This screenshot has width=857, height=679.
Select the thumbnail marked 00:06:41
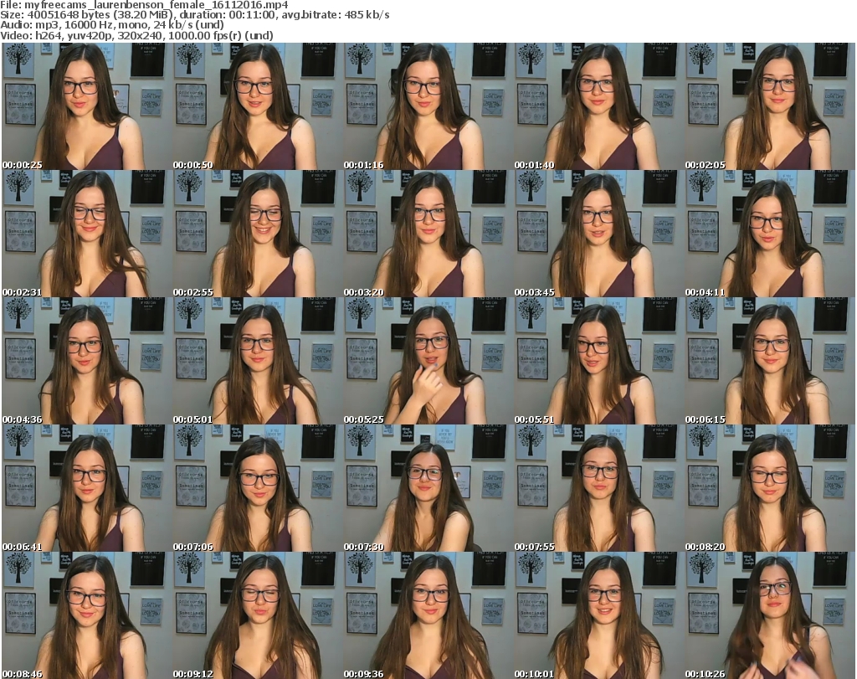click(x=86, y=488)
